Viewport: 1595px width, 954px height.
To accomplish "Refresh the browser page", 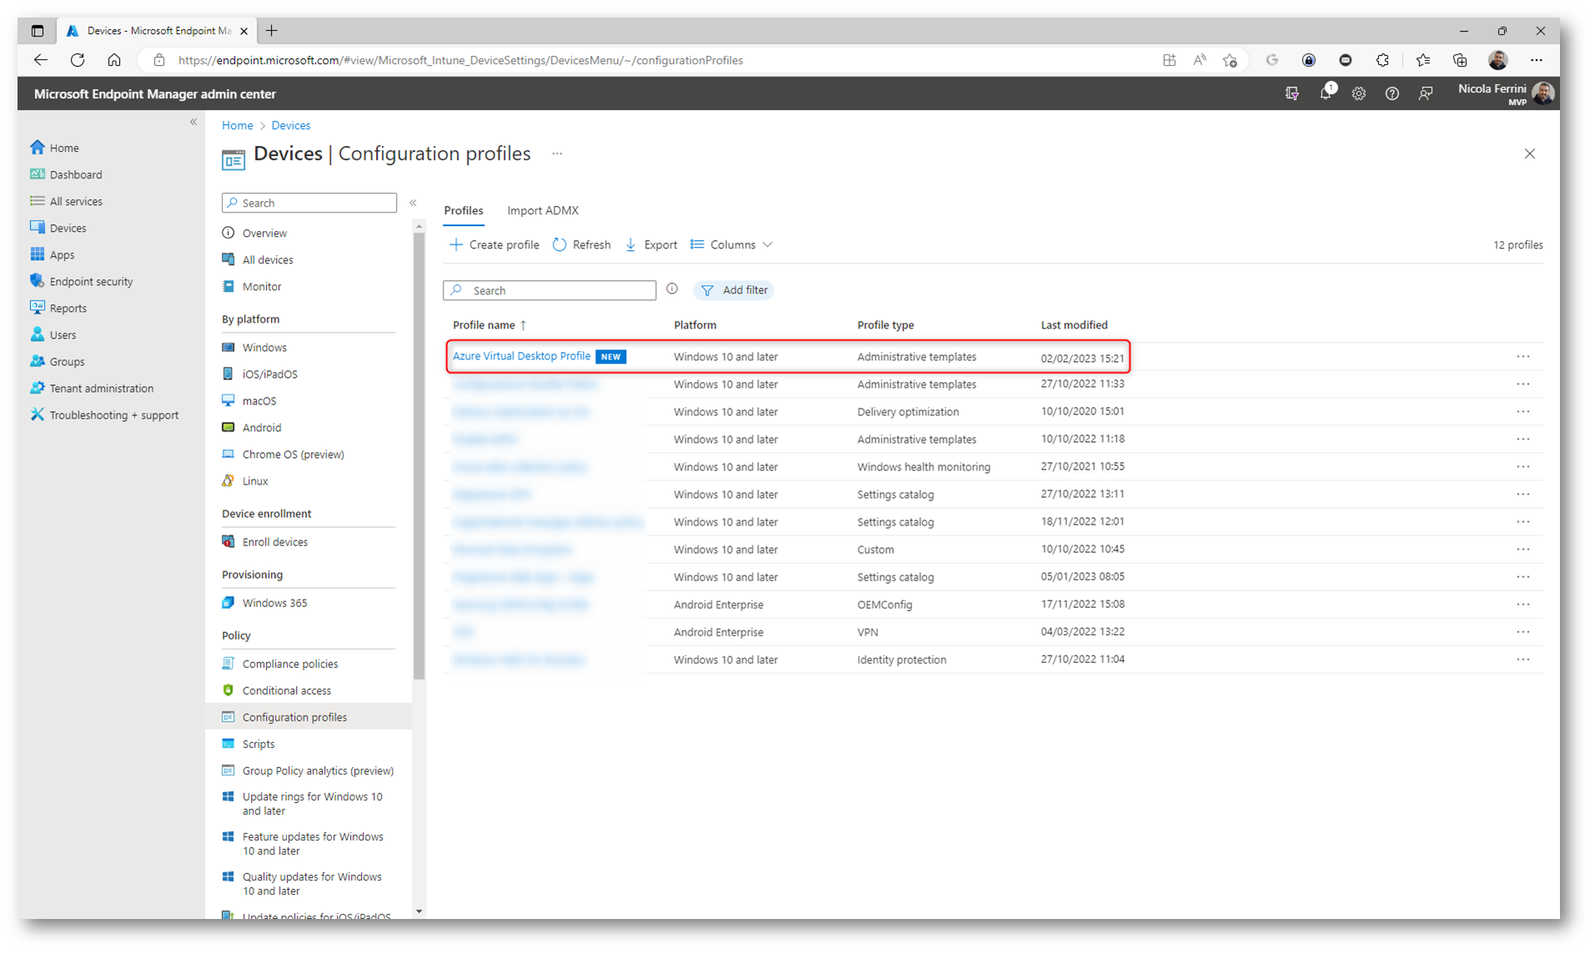I will pyautogui.click(x=78, y=60).
